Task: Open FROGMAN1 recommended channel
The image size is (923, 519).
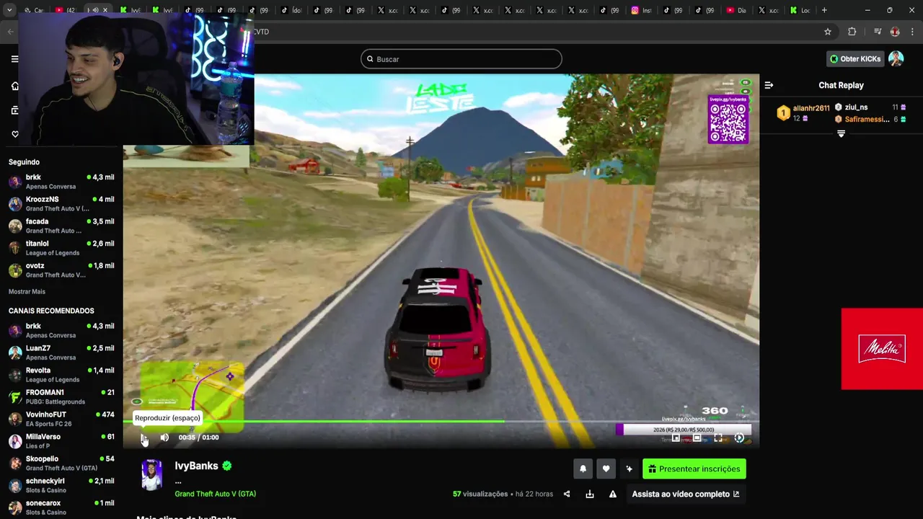Action: 61,397
